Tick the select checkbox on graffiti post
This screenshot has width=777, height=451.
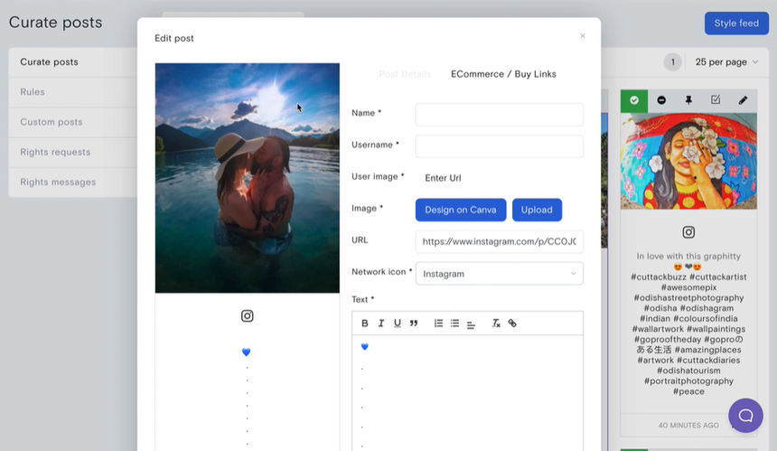point(716,100)
